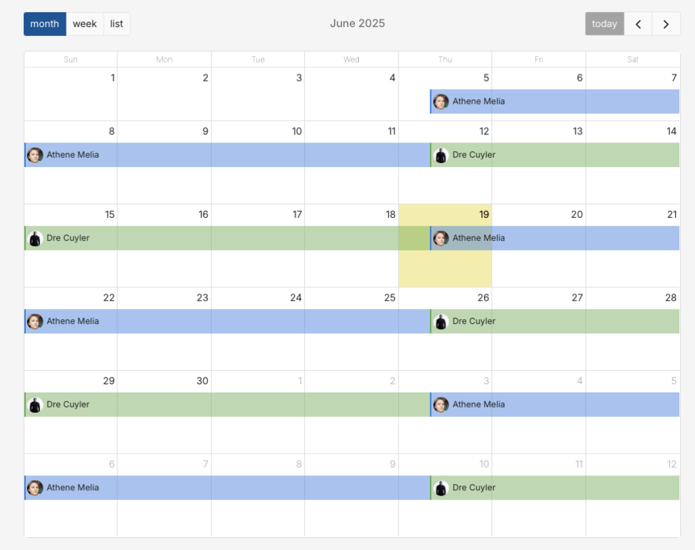Switch to the list view
The height and width of the screenshot is (550, 695).
pyautogui.click(x=117, y=24)
